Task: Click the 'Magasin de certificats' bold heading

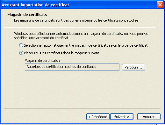Action: pos(27,15)
